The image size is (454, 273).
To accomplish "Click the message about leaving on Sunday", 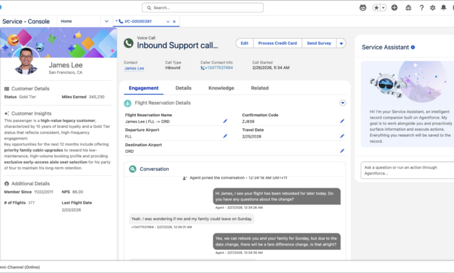I will point(191,219).
